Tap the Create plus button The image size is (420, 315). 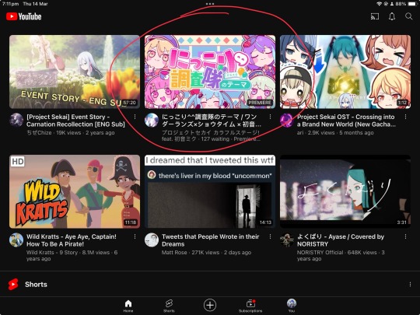[x=210, y=305]
